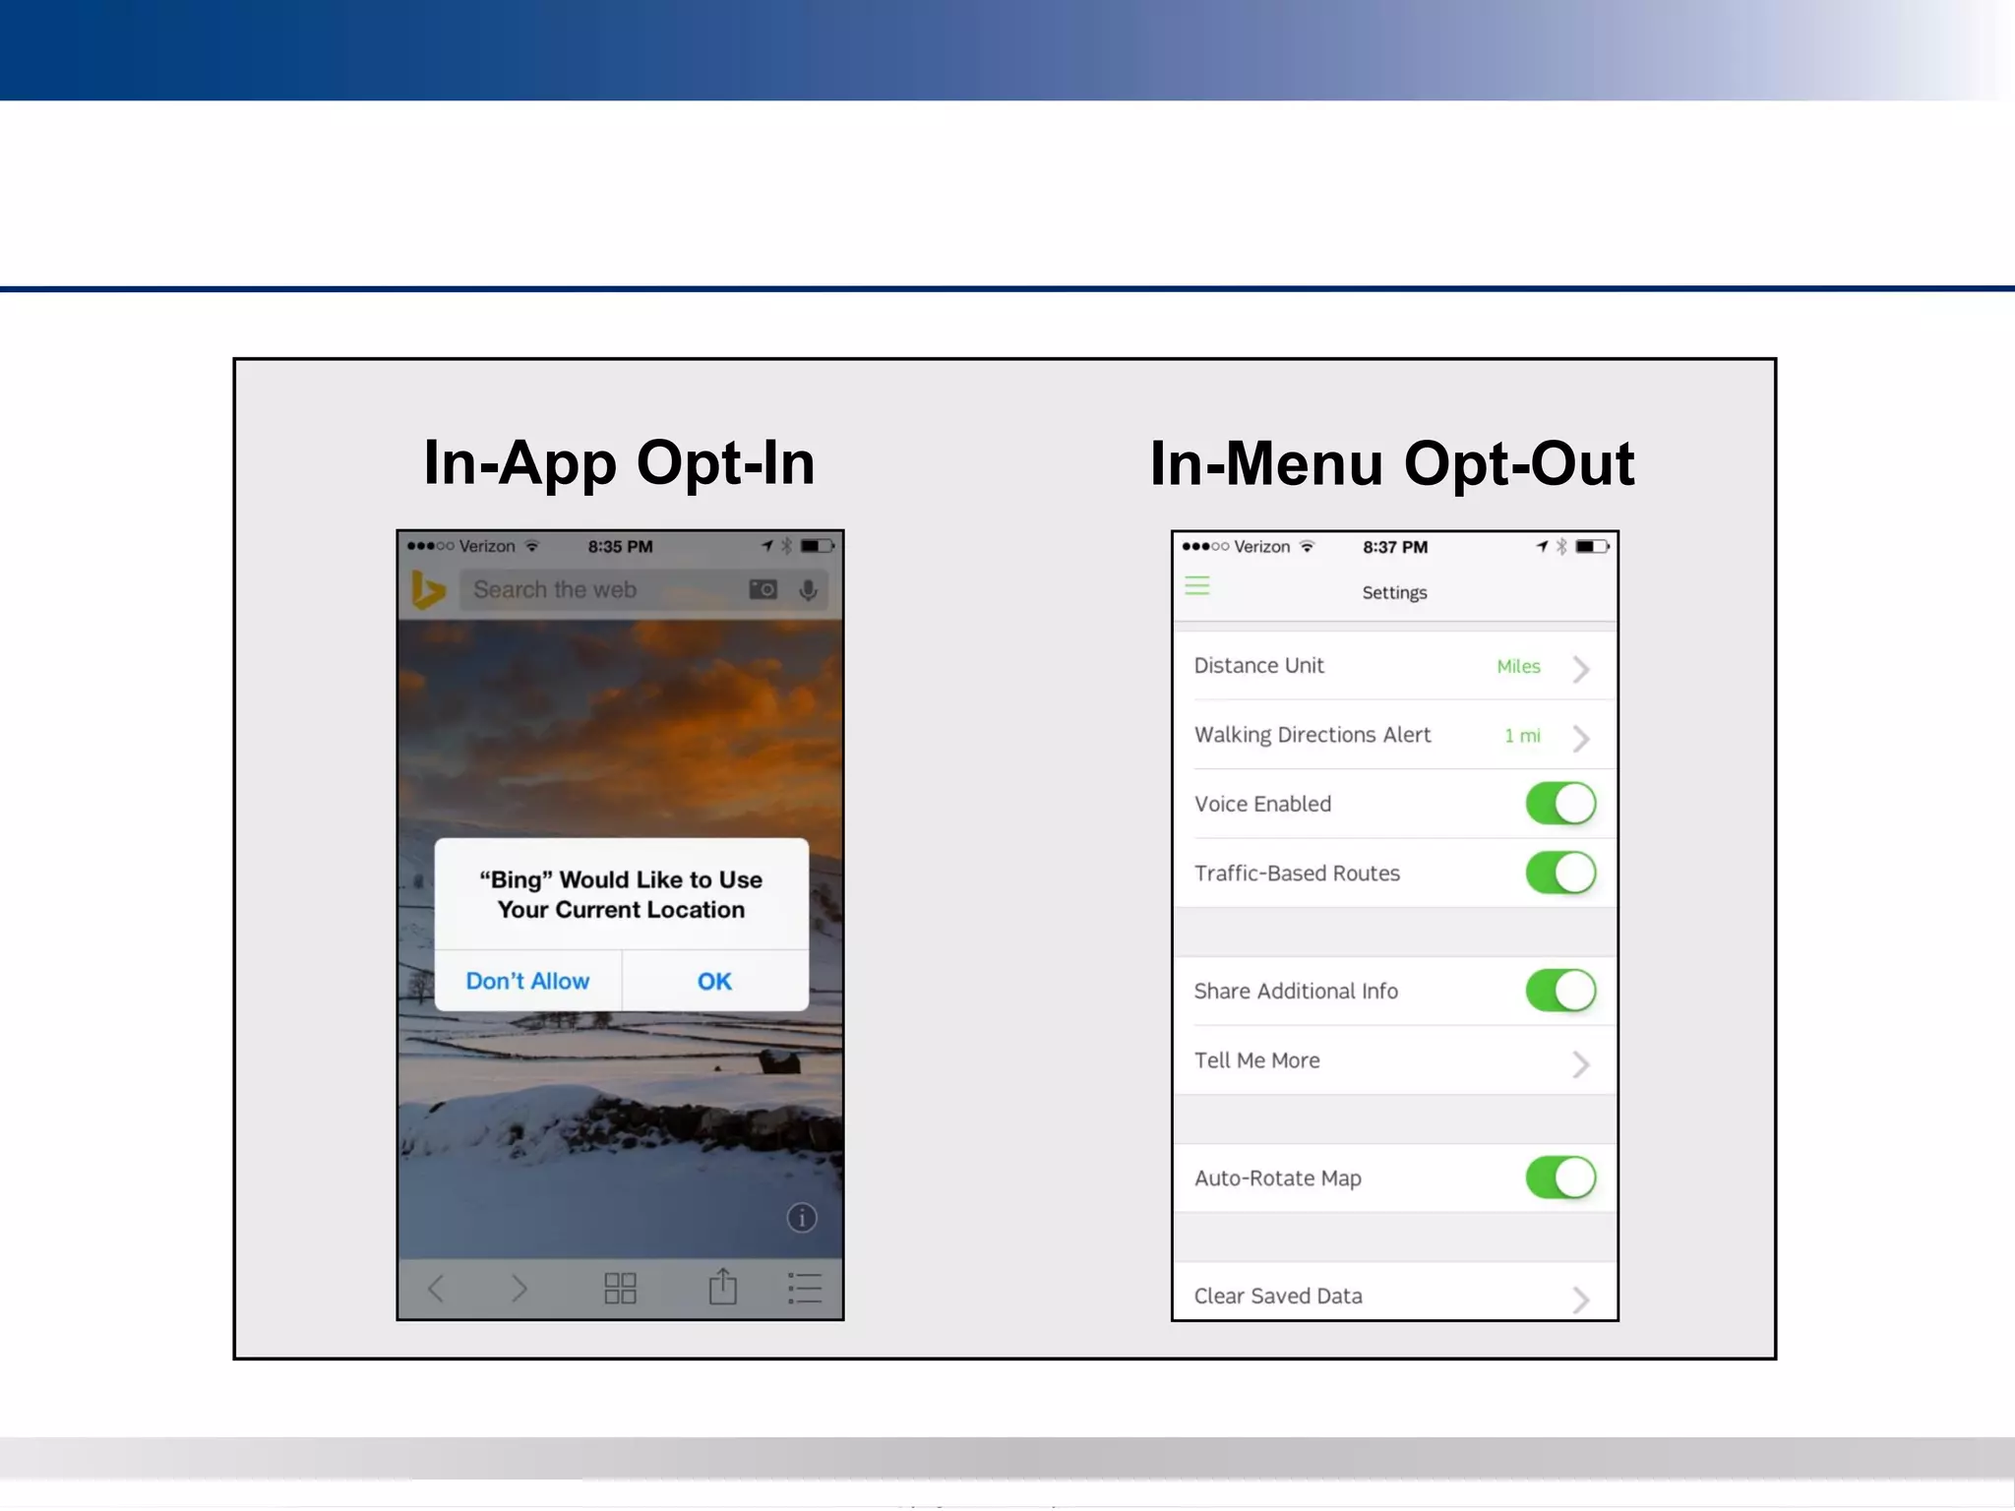The width and height of the screenshot is (2015, 1511).
Task: Tap the signal strength dots in Settings status bar
Action: pyautogui.click(x=1205, y=546)
